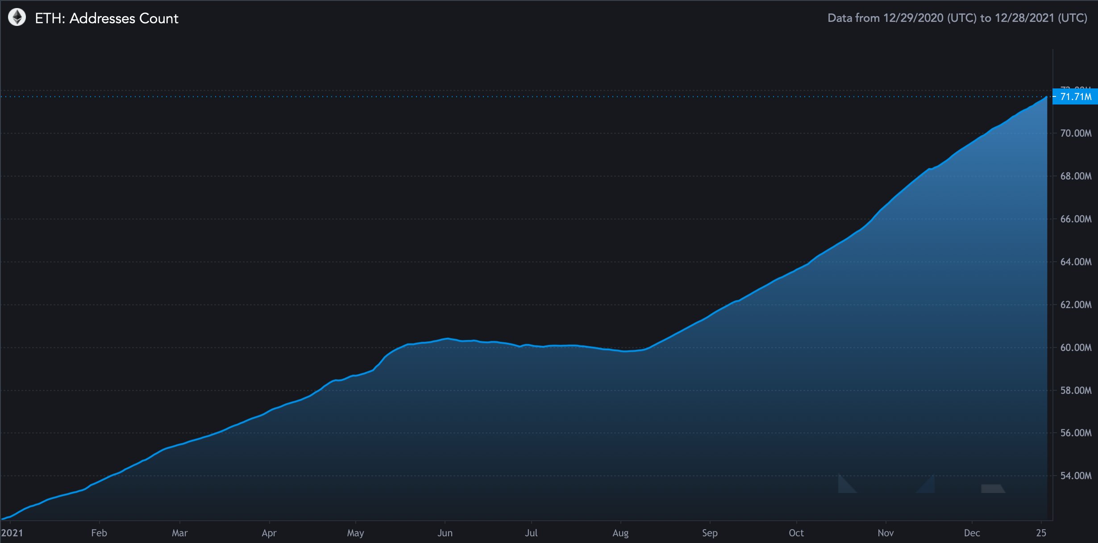
Task: Click the 68.00M y-axis label
Action: pyautogui.click(x=1076, y=176)
